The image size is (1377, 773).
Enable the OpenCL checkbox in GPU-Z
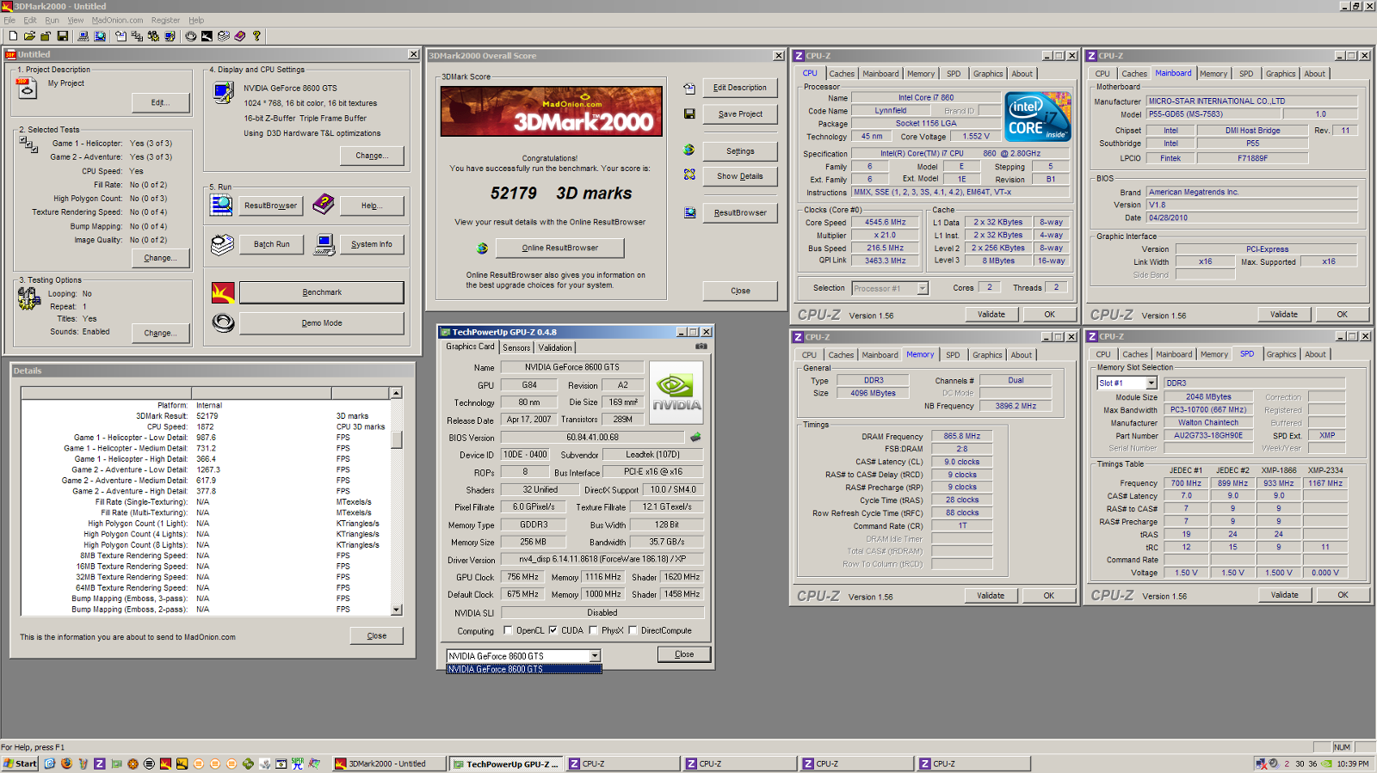pyautogui.click(x=508, y=630)
